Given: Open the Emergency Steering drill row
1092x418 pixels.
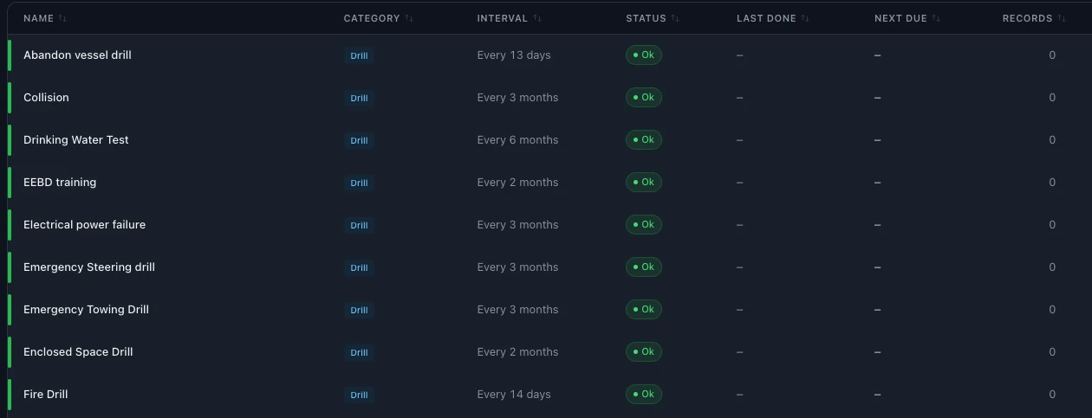Looking at the screenshot, I should tap(549, 267).
